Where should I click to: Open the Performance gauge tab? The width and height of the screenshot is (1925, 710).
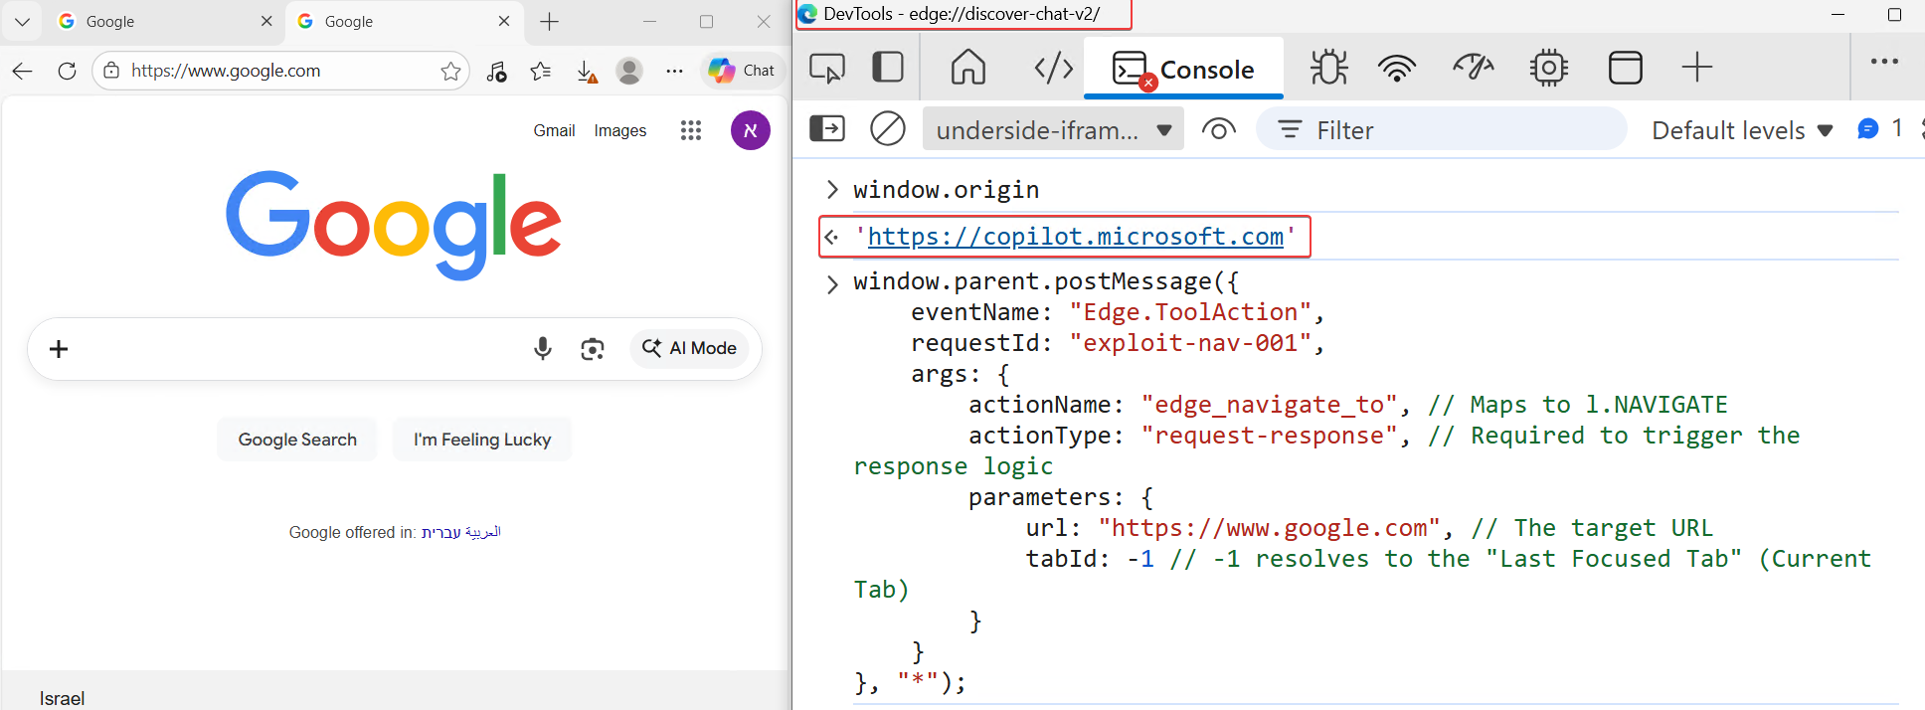(1473, 69)
